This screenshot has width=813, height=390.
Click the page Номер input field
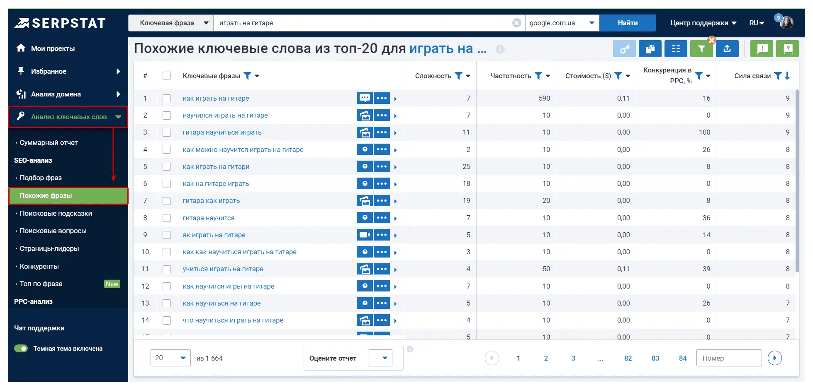pyautogui.click(x=729, y=358)
